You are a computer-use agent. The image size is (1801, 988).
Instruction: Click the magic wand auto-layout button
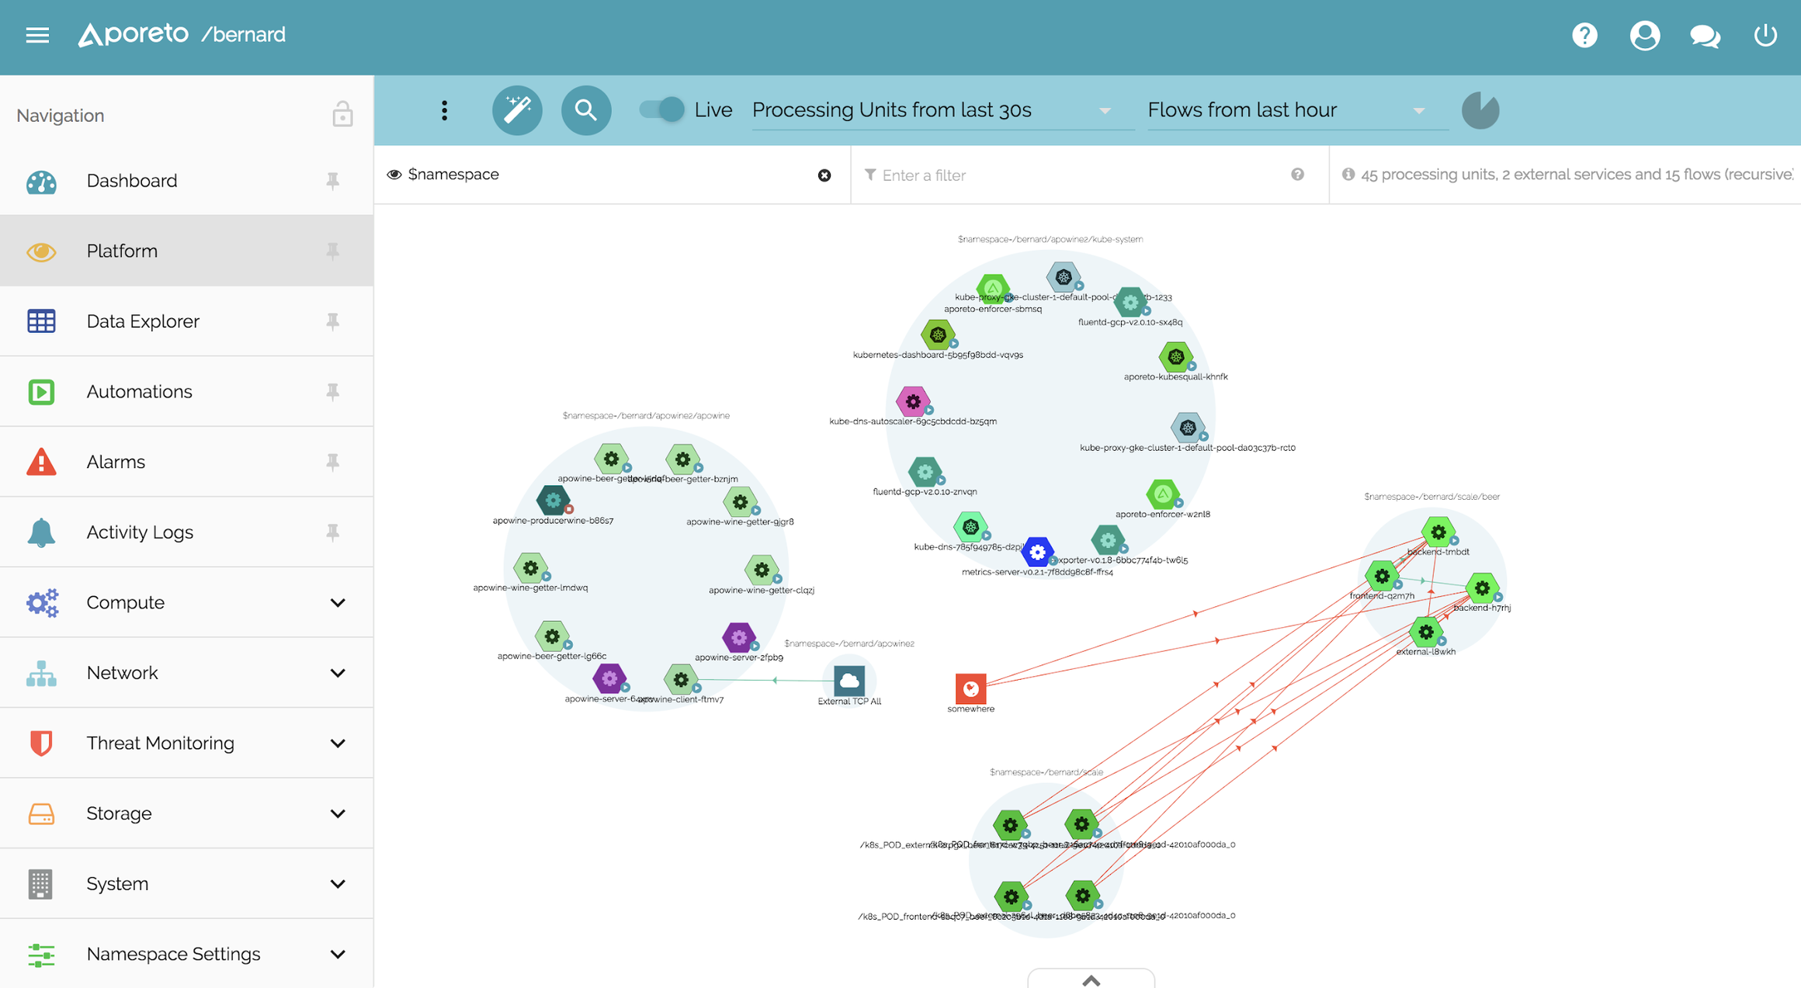517,110
